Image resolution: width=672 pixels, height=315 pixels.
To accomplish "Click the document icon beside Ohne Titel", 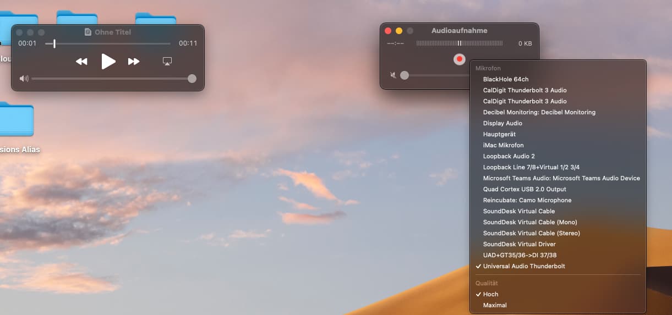I will click(x=88, y=32).
